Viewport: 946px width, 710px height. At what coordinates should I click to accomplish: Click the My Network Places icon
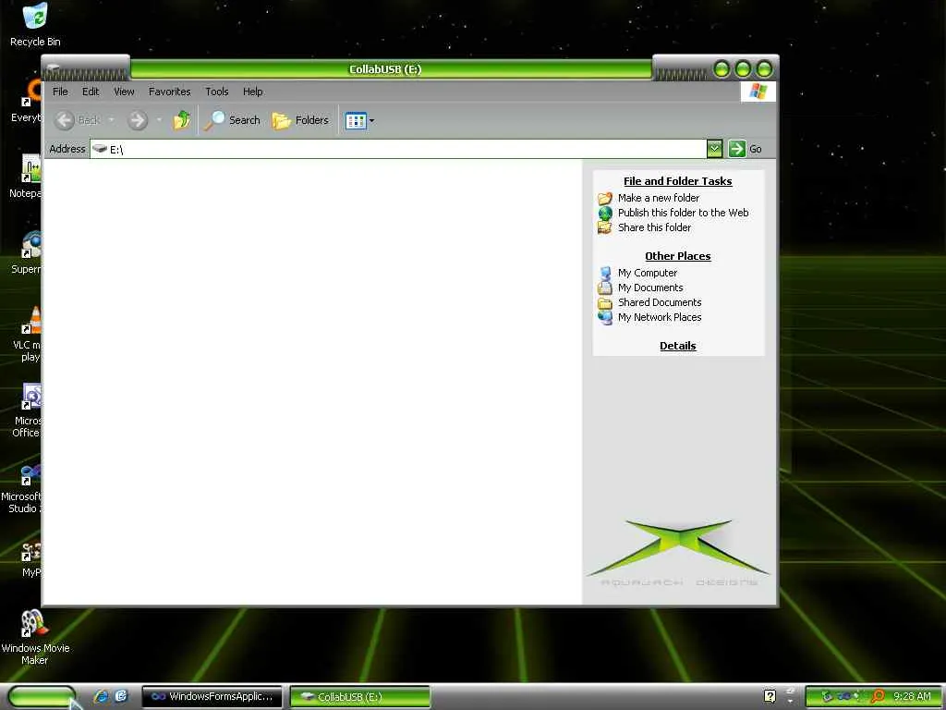pos(605,318)
